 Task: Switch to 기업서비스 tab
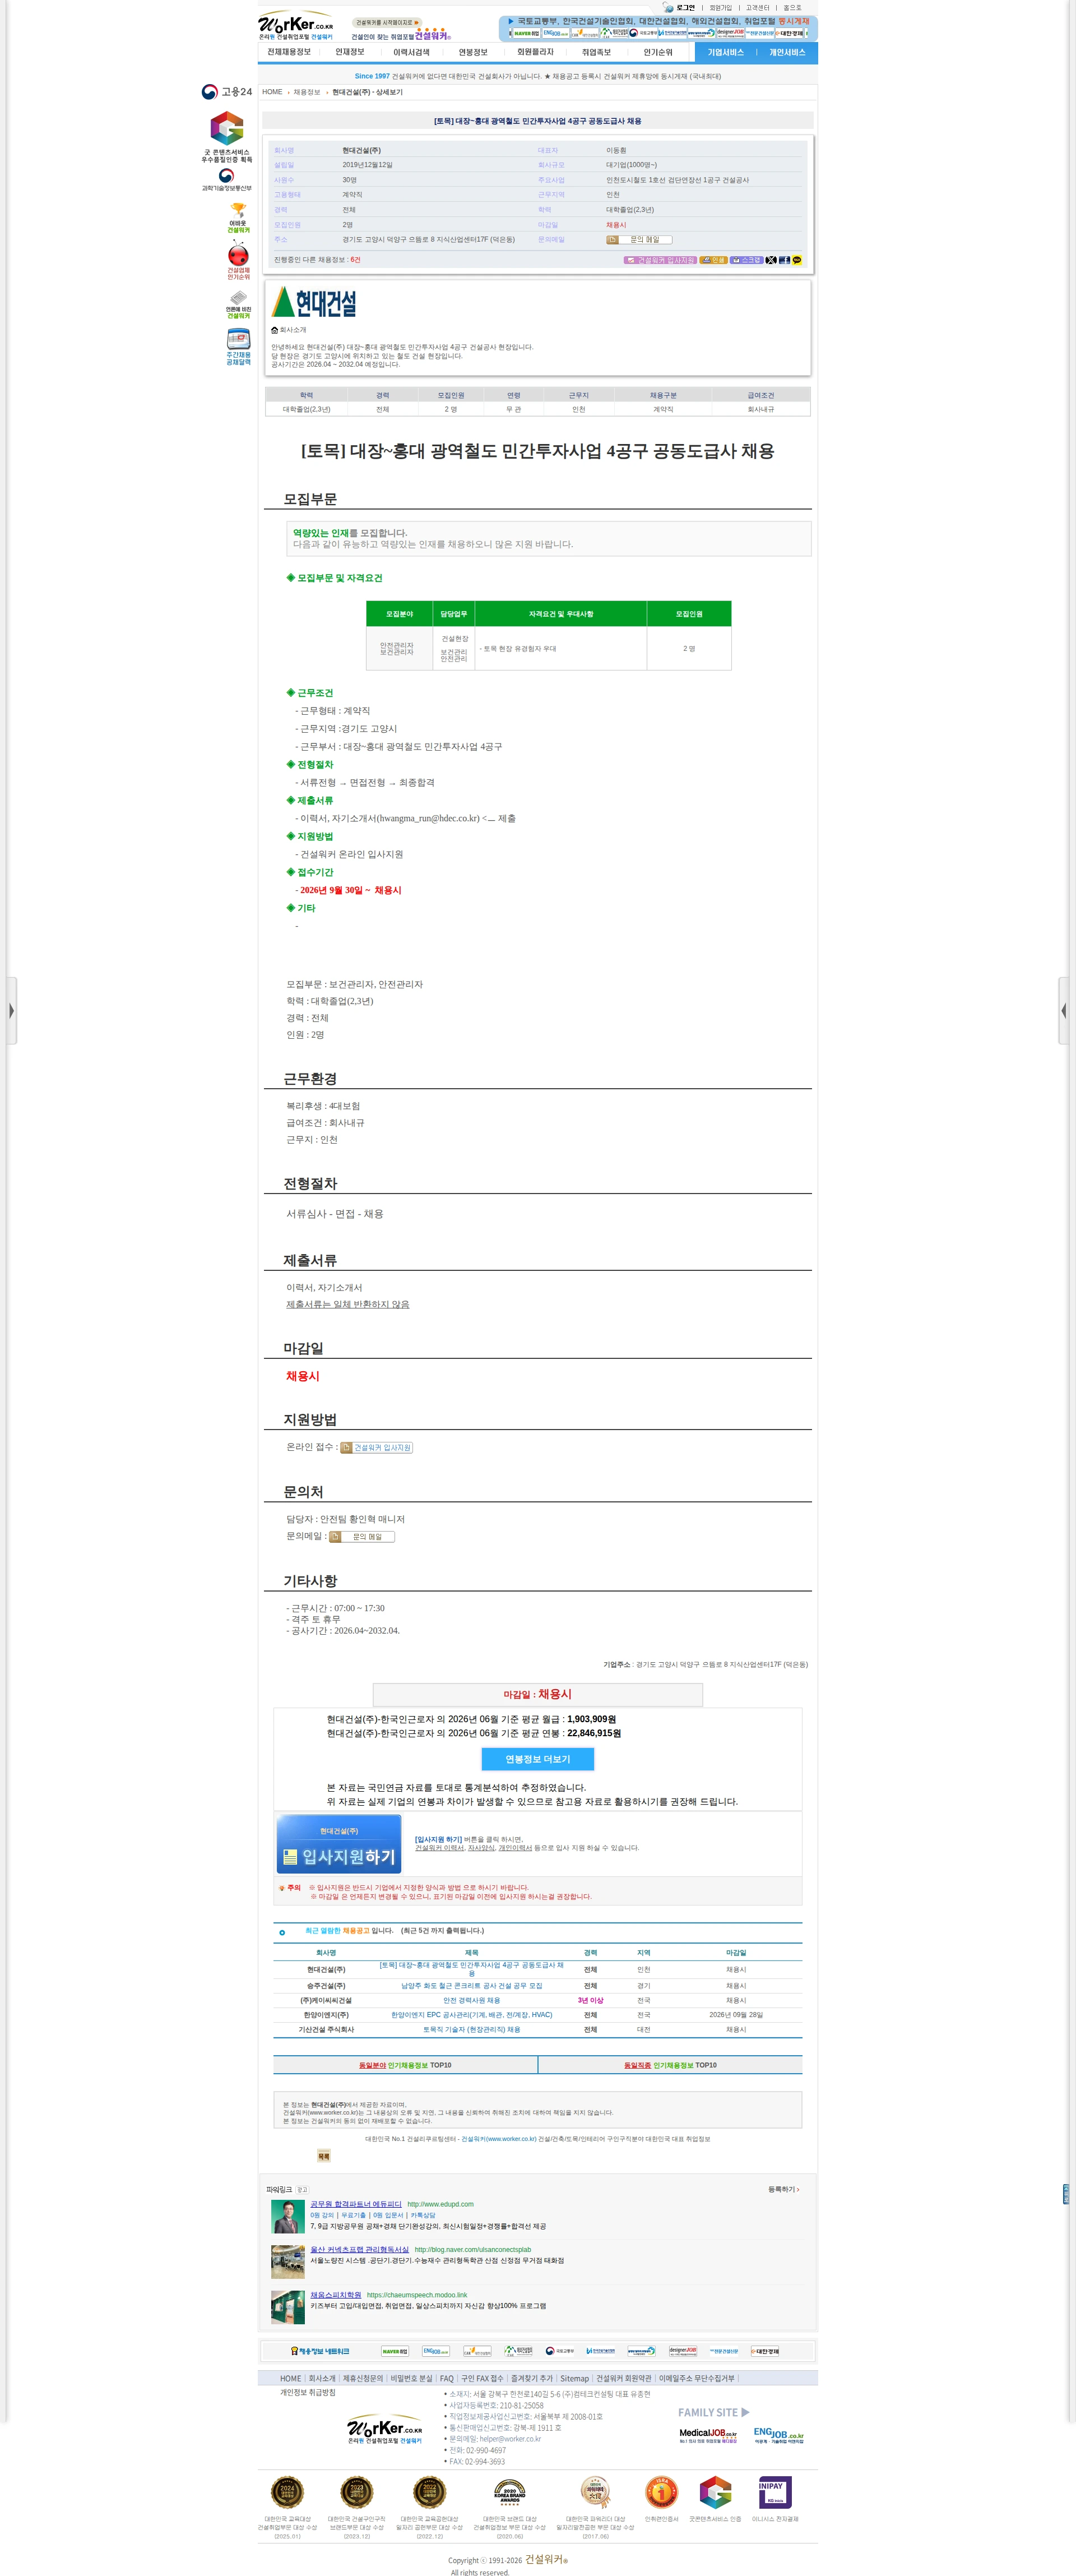coord(726,53)
